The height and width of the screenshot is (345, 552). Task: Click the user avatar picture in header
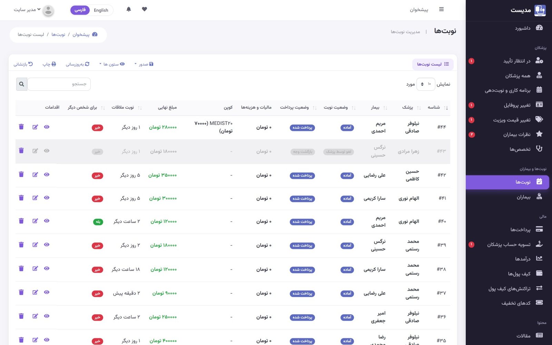click(48, 10)
